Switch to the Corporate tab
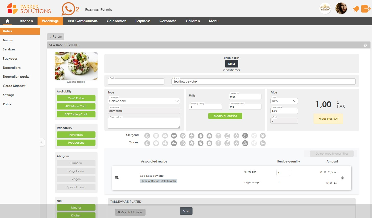Image resolution: width=372 pixels, height=218 pixels. pyautogui.click(x=168, y=21)
